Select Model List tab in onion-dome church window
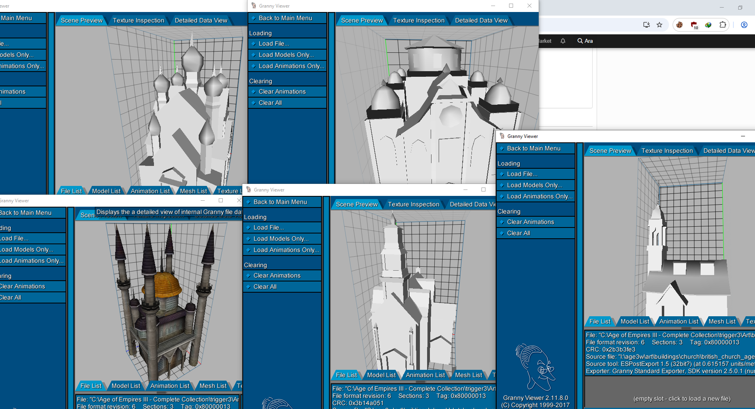The image size is (755, 409). pyautogui.click(x=106, y=191)
